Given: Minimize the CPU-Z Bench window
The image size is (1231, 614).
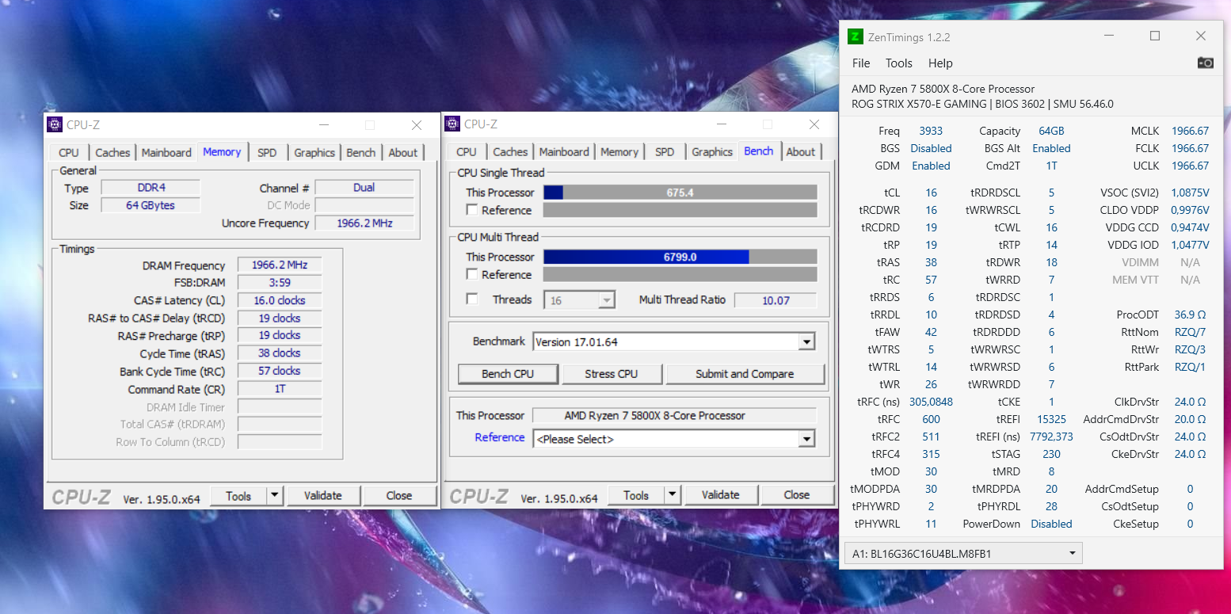Looking at the screenshot, I should pos(721,124).
